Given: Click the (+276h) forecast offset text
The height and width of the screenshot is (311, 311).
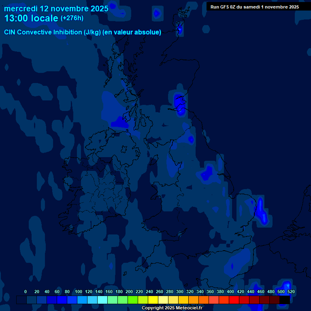Looking at the screenshot, I should coord(72,18).
